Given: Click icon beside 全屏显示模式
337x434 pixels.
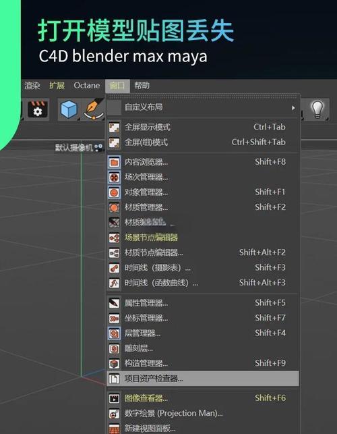Looking at the screenshot, I should [x=114, y=128].
